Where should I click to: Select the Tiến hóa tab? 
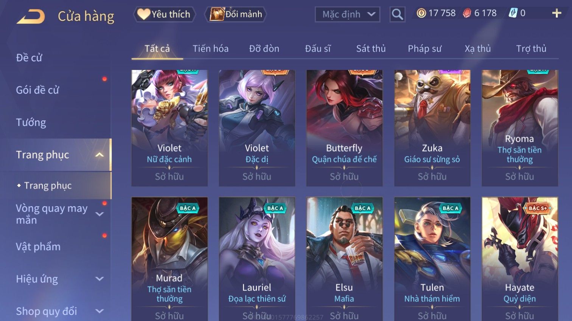(x=210, y=48)
